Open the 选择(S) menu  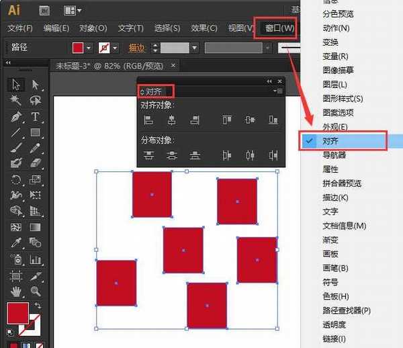pyautogui.click(x=167, y=28)
